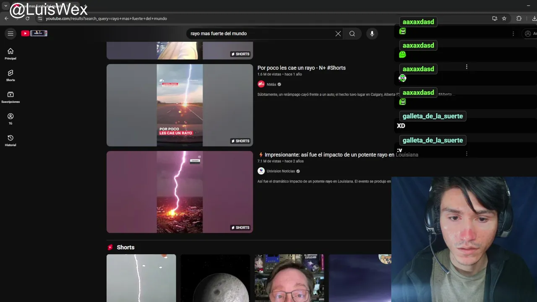Image resolution: width=537 pixels, height=302 pixels.
Task: Reload the page with the refresh icon
Action: coord(28,18)
